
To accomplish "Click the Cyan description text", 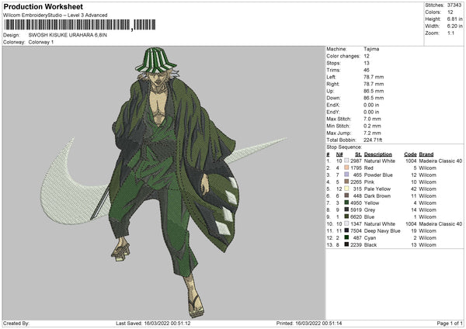I will pyautogui.click(x=370, y=238).
